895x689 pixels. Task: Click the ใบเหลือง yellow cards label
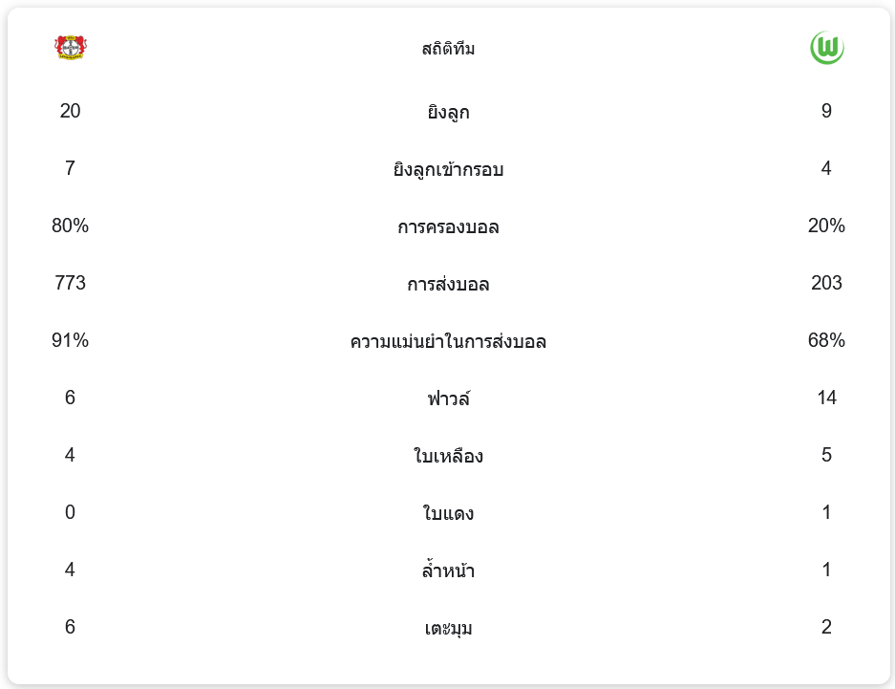coord(448,457)
